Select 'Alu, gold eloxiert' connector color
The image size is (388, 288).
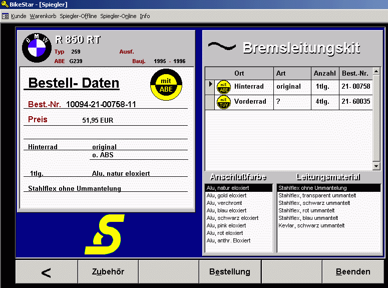[239, 195]
